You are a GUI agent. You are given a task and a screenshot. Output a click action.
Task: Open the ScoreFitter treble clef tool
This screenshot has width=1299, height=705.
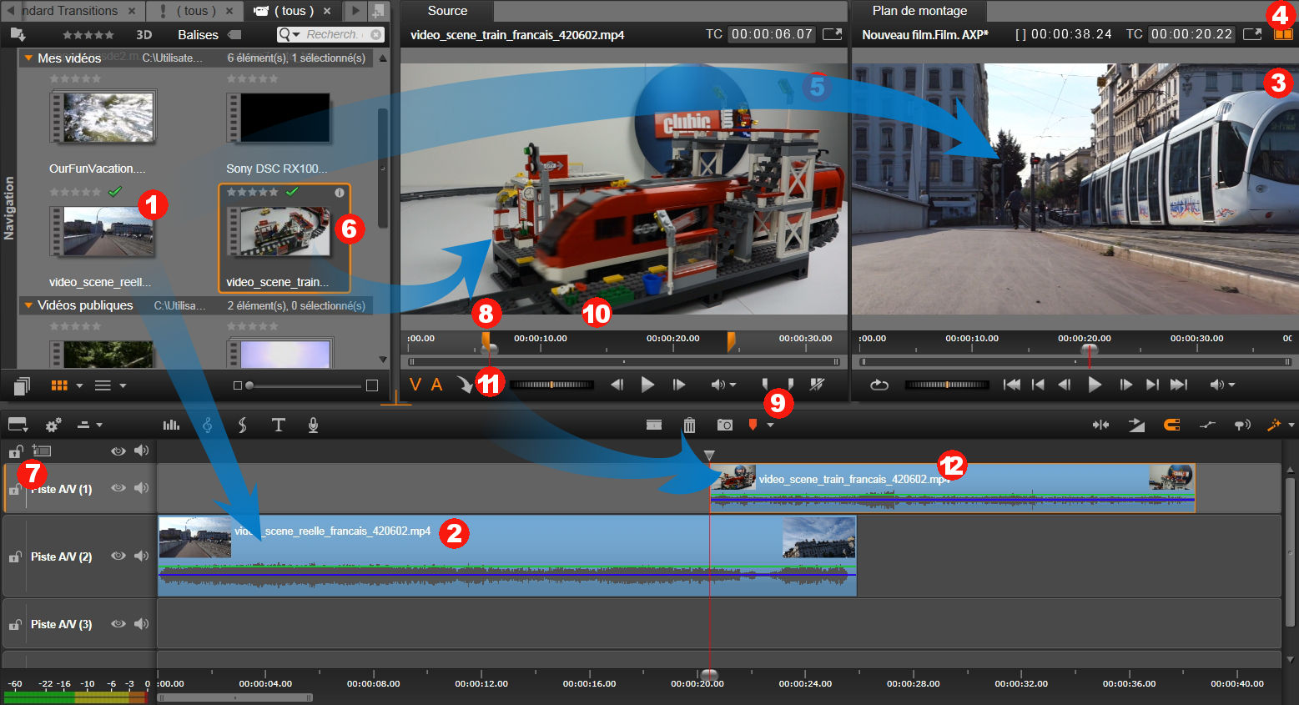coord(207,426)
